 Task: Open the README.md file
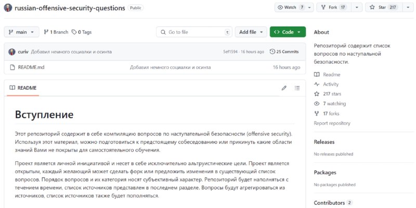click(x=31, y=67)
